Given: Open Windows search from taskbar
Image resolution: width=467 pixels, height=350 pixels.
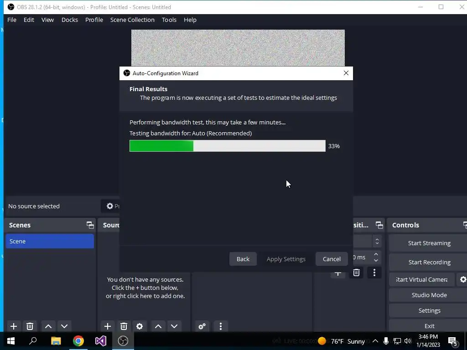Looking at the screenshot, I should point(33,341).
